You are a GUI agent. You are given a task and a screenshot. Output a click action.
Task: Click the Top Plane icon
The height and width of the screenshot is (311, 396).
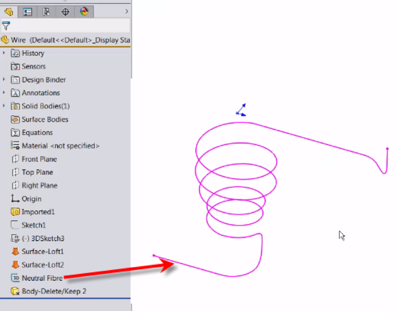pos(15,172)
